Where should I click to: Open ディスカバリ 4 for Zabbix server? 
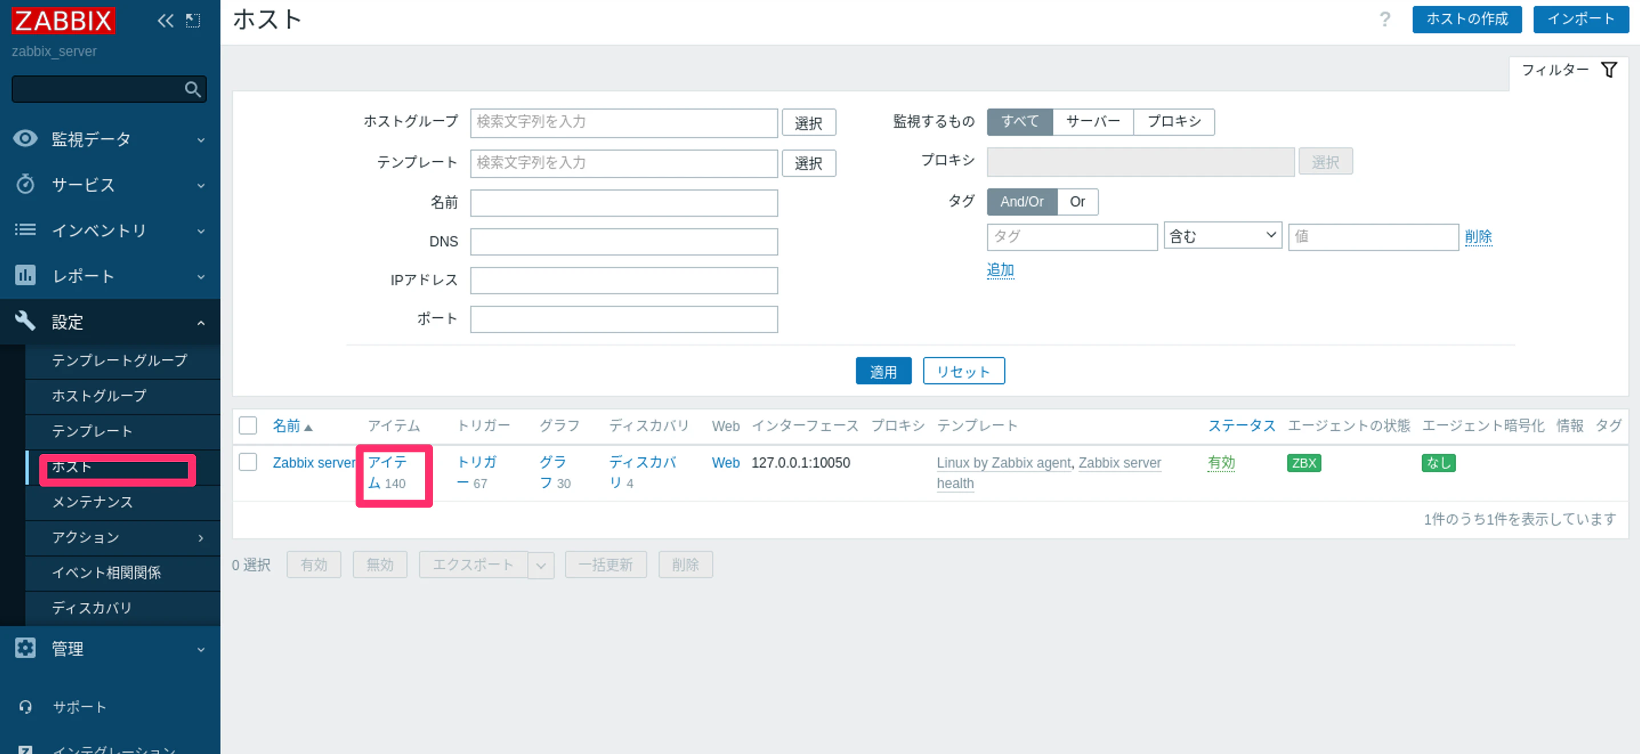click(643, 473)
